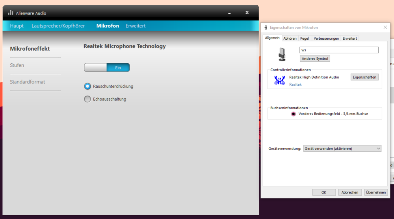This screenshot has height=219, width=394.
Task: Click the microphone properties title bar icon
Action: 266,28
